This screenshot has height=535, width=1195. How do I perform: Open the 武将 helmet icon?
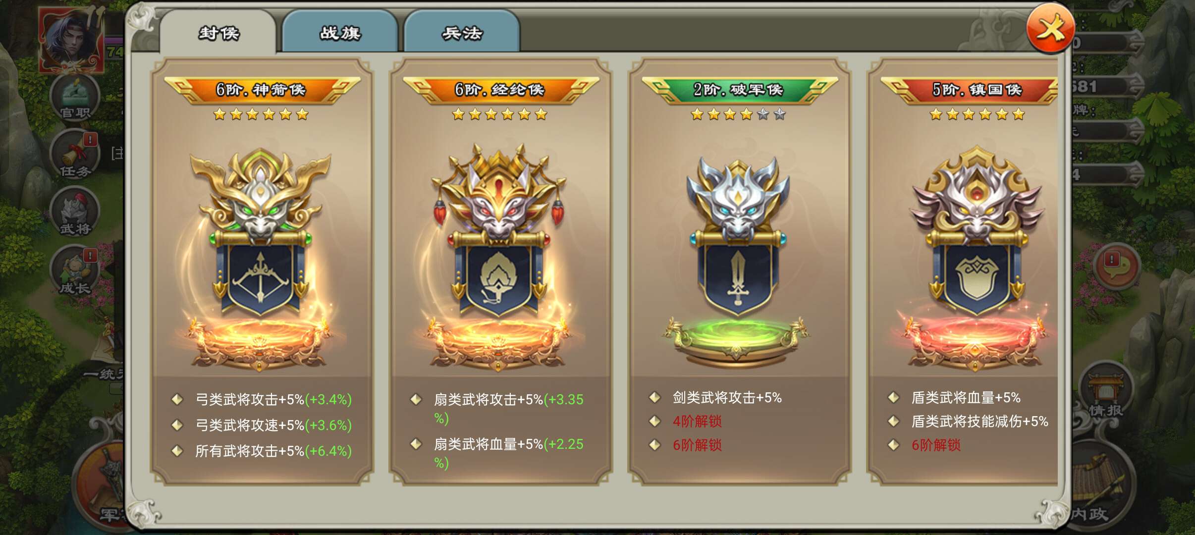point(75,213)
